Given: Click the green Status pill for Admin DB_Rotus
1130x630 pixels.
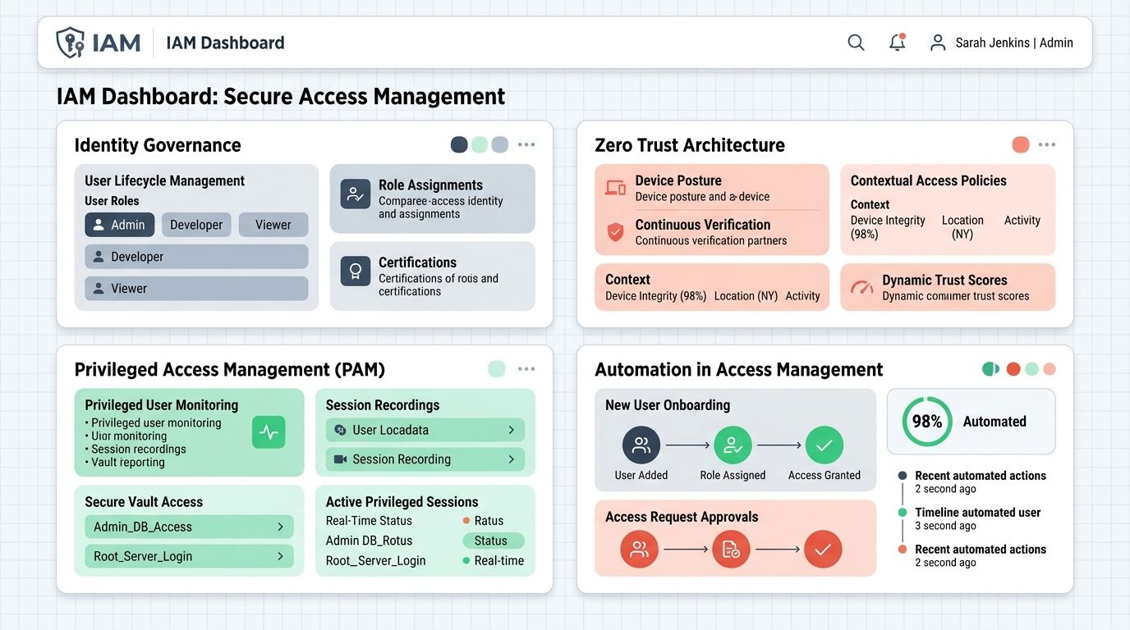Looking at the screenshot, I should [494, 541].
